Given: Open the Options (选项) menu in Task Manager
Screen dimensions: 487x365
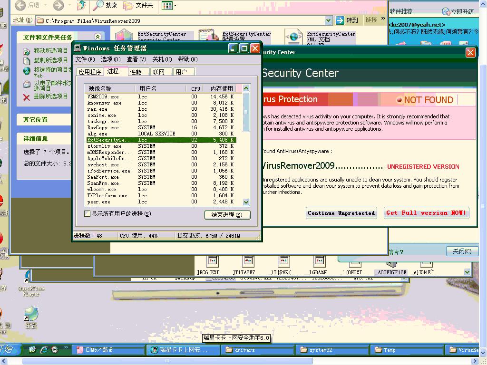Looking at the screenshot, I should point(110,59).
